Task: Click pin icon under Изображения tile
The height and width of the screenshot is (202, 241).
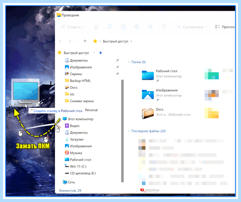Action: coord(157,100)
